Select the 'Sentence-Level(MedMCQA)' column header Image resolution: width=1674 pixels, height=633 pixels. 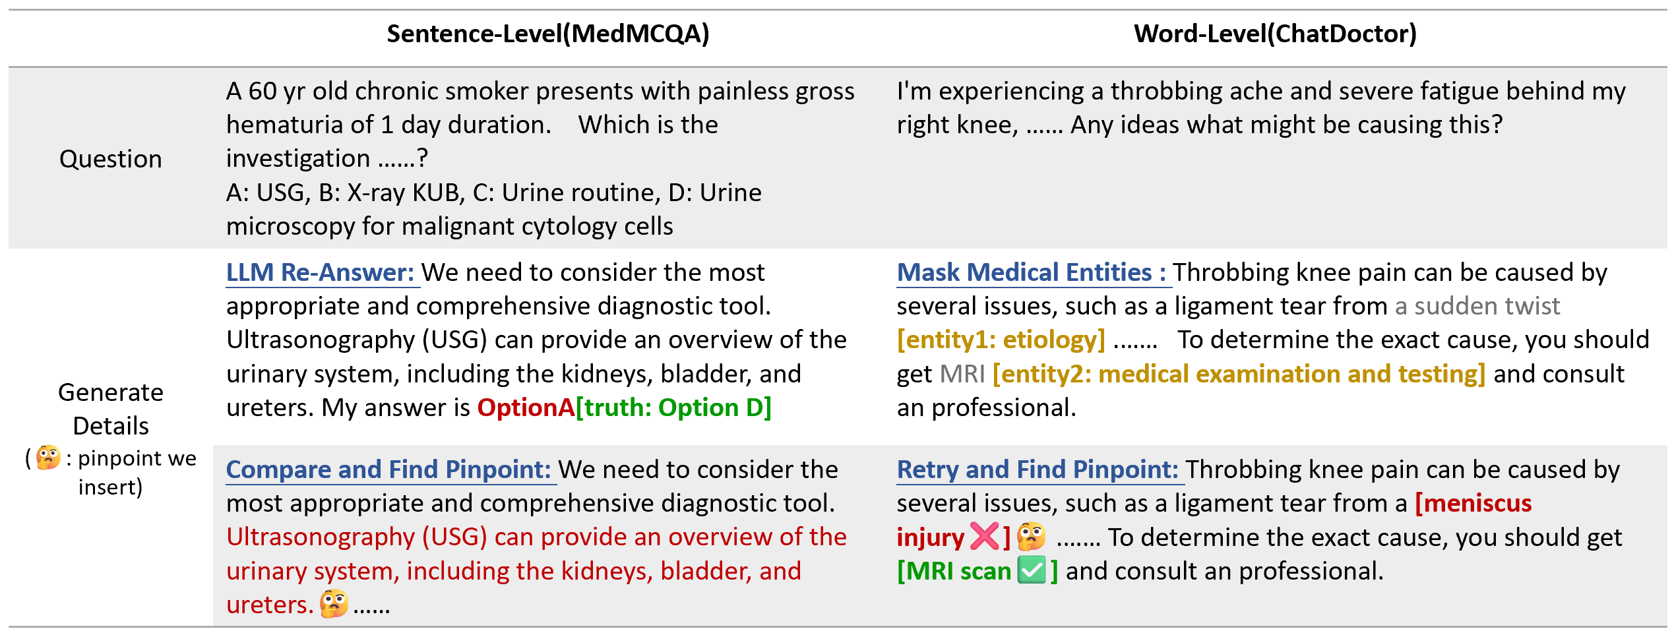click(547, 34)
